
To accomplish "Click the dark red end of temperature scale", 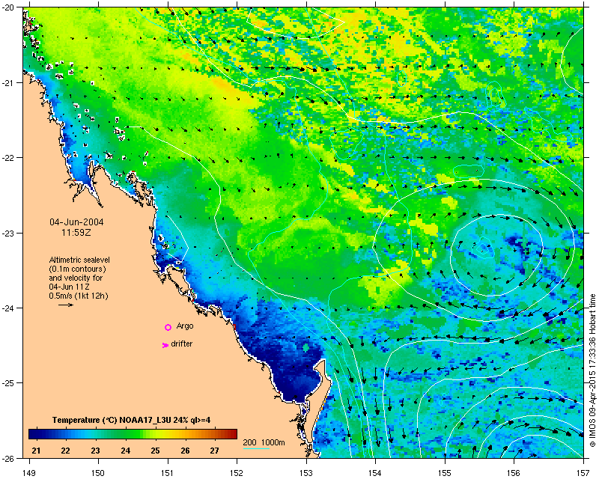I will click(232, 433).
